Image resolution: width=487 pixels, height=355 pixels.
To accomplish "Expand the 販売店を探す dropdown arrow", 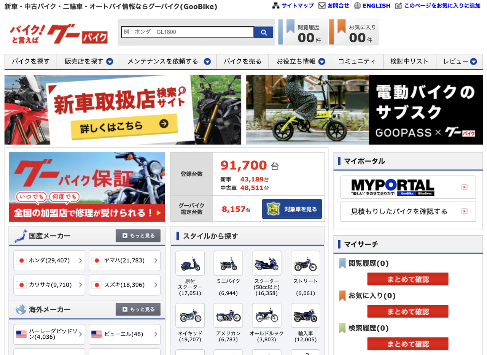I will pyautogui.click(x=110, y=62).
